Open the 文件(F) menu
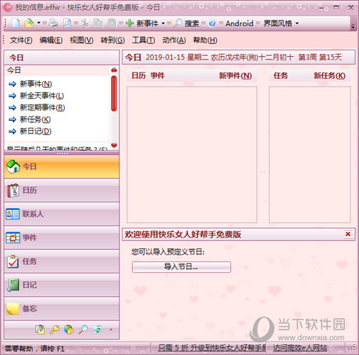The image size is (359, 355). [21, 40]
